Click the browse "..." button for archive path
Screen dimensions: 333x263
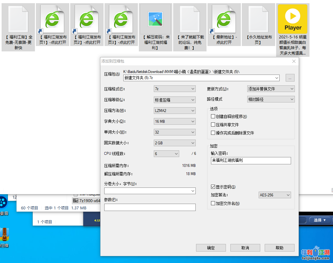290,78
